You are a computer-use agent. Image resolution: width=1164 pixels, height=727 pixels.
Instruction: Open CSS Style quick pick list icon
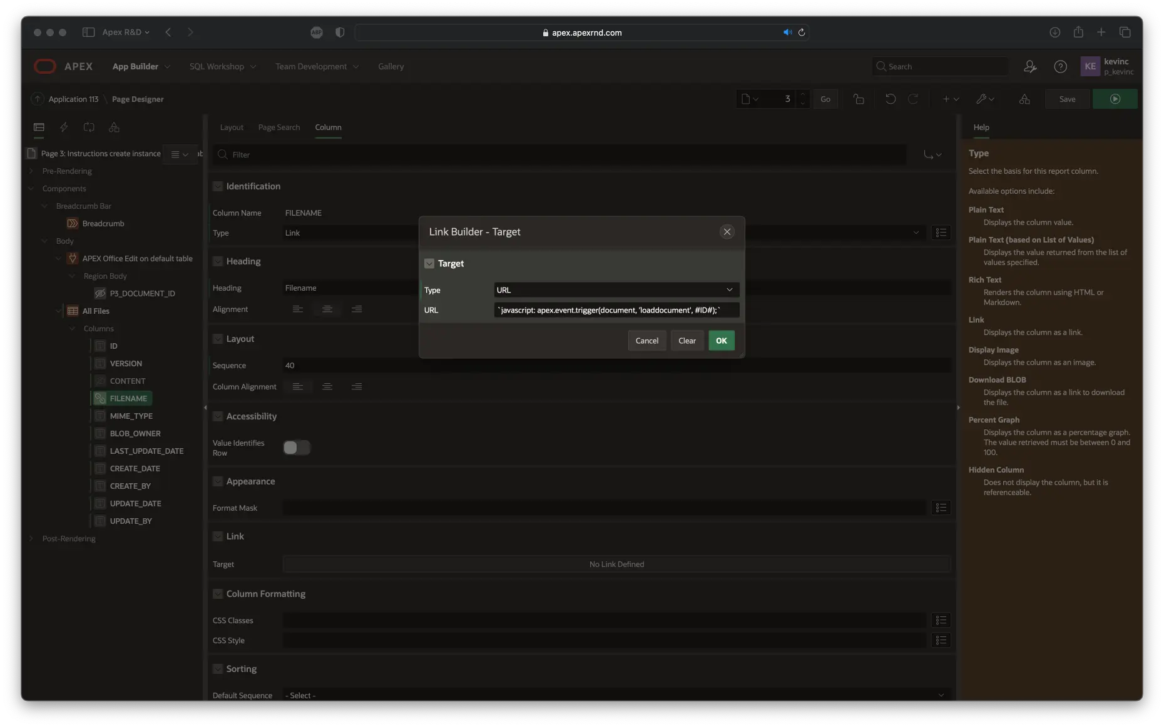[x=941, y=640]
